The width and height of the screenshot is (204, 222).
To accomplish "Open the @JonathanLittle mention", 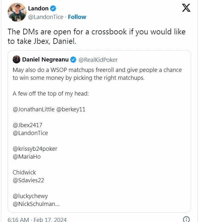I will (x=33, y=109).
